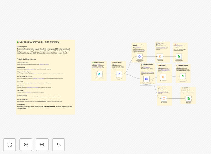Select the Re-Format 5 code node

[x=164, y=99]
